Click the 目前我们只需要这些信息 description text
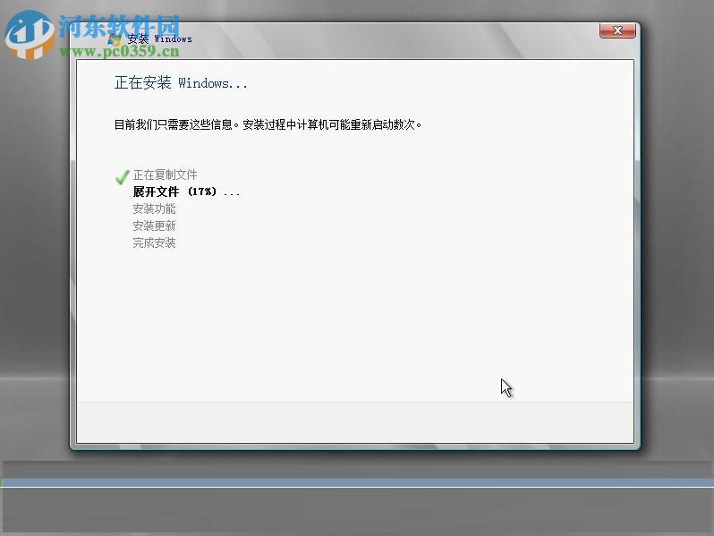 (x=268, y=124)
